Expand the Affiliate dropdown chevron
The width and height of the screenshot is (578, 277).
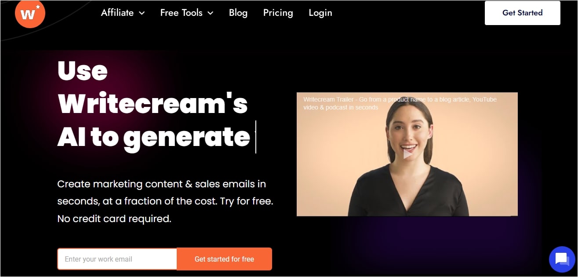tap(142, 13)
